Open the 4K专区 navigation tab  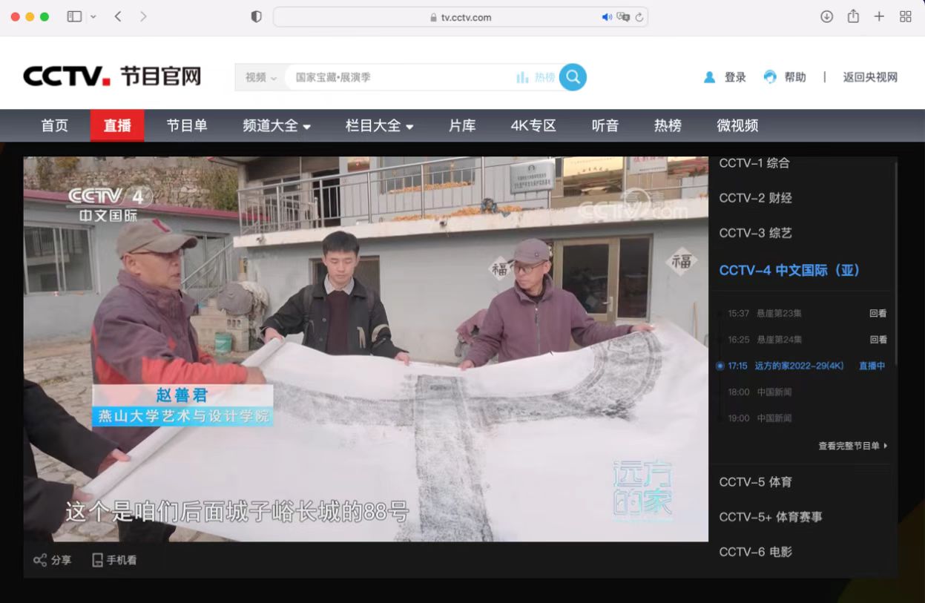coord(533,126)
